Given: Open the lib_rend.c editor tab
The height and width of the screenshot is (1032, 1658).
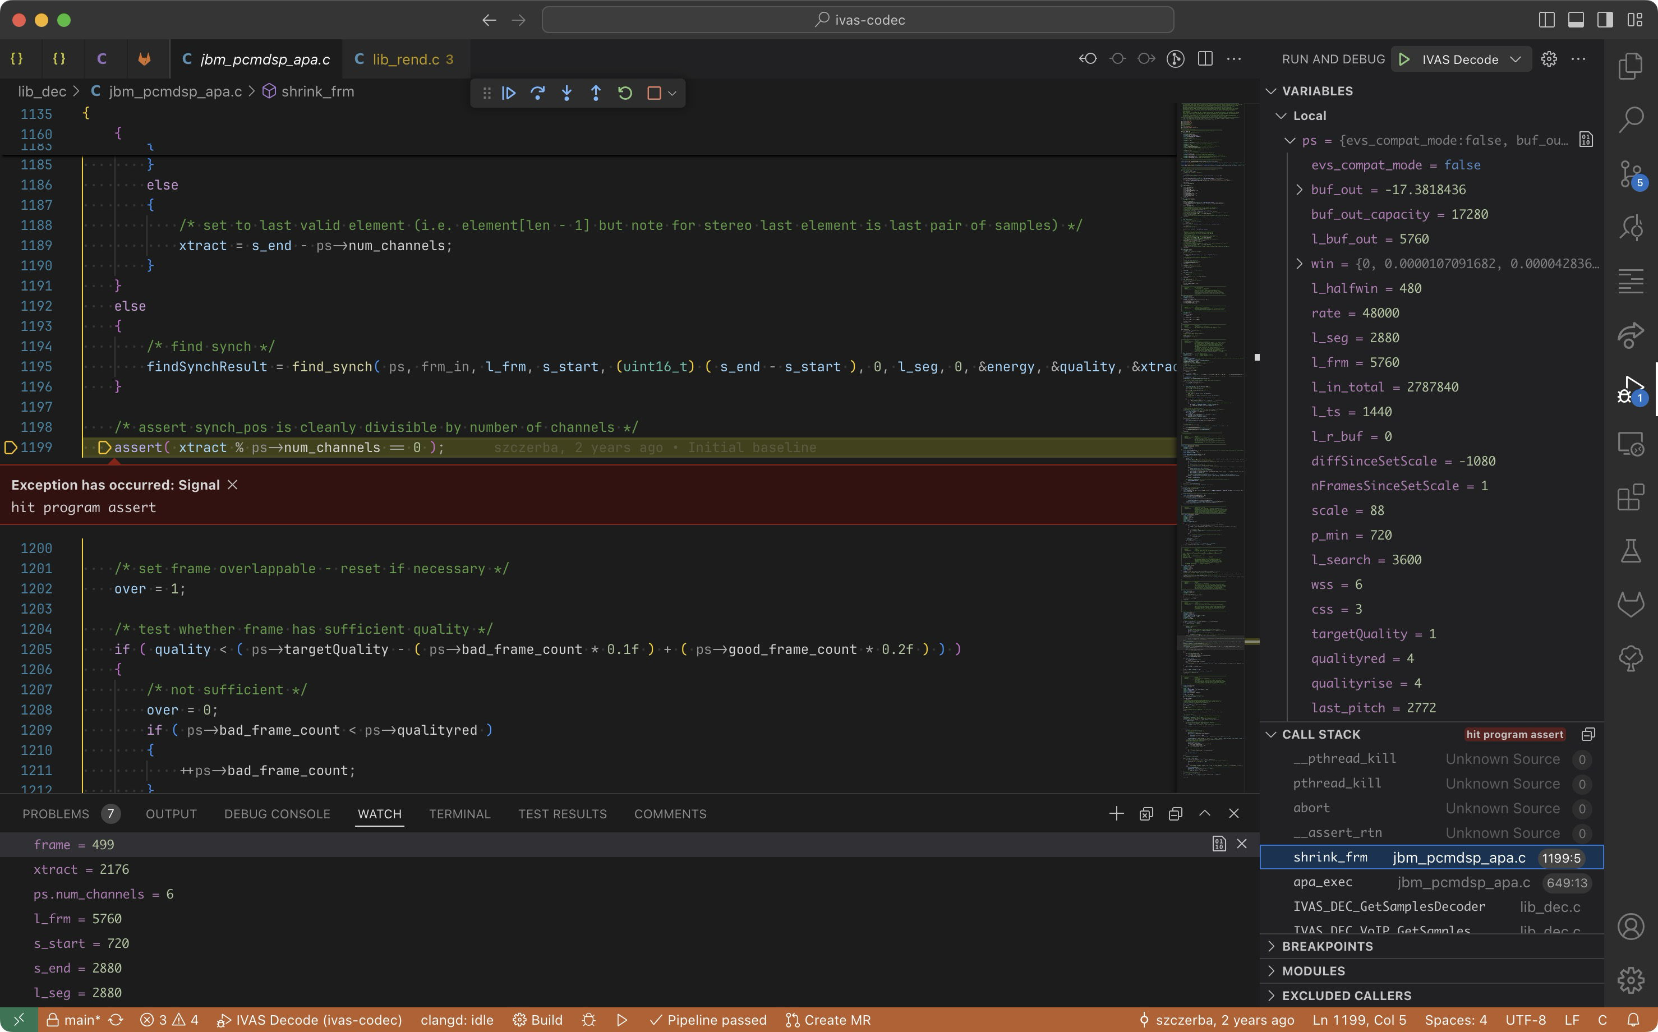Looking at the screenshot, I should pyautogui.click(x=405, y=59).
